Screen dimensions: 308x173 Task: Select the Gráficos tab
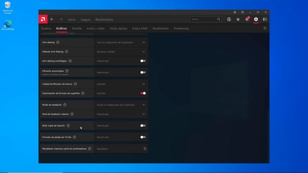point(62,28)
